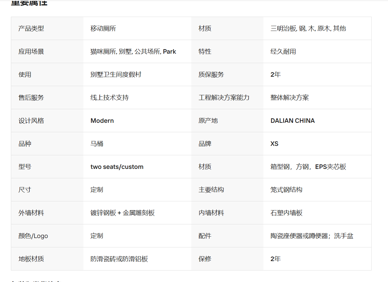Select the '石塑内墙板' value

pyautogui.click(x=286, y=213)
